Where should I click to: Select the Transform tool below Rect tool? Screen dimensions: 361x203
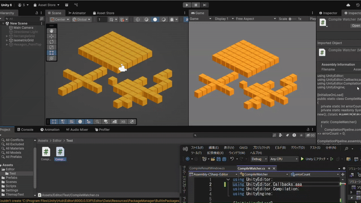(51, 58)
